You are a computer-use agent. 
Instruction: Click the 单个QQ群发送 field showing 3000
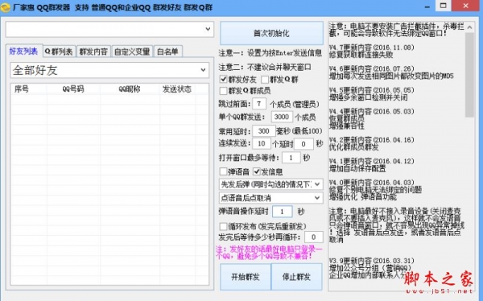coord(282,117)
